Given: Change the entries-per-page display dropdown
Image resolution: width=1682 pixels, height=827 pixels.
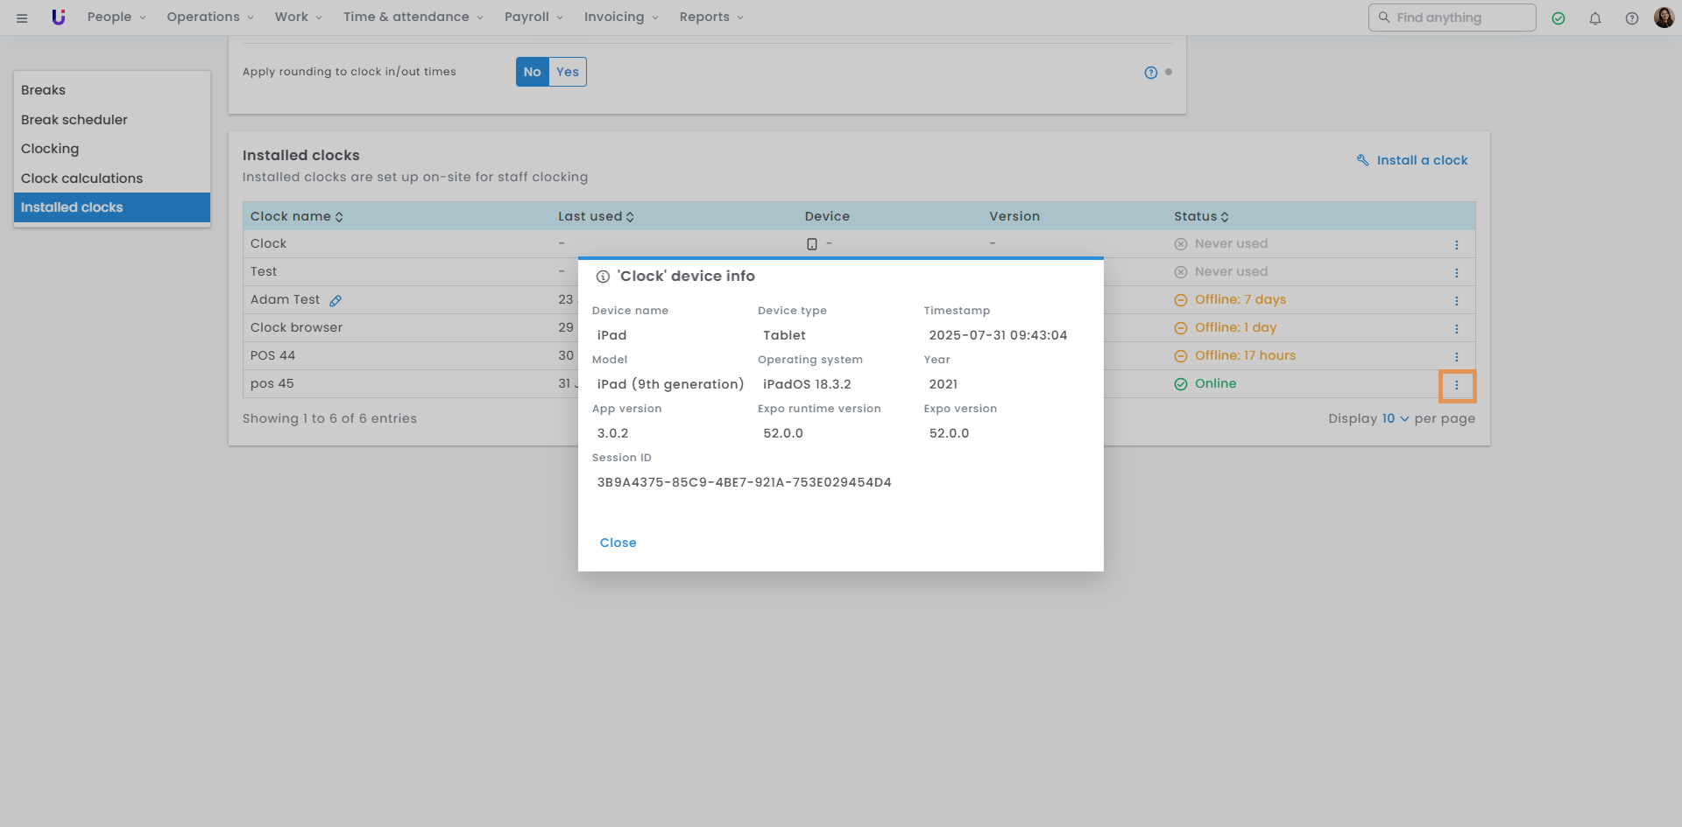Looking at the screenshot, I should coord(1395,418).
